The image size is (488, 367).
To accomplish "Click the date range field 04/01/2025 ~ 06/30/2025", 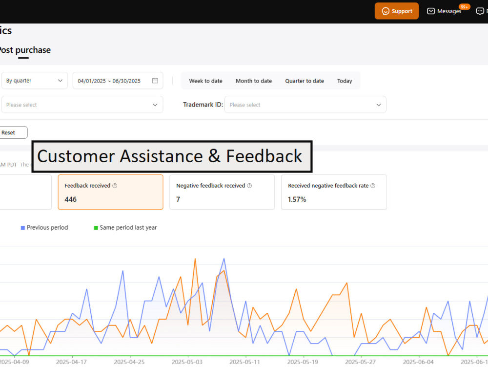I will coord(118,81).
